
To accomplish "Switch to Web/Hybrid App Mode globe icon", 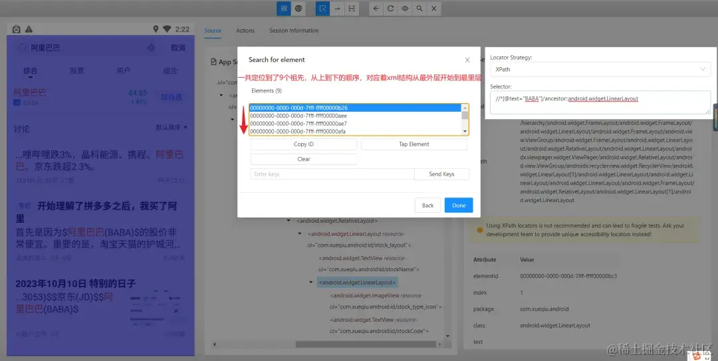I will click(x=299, y=8).
